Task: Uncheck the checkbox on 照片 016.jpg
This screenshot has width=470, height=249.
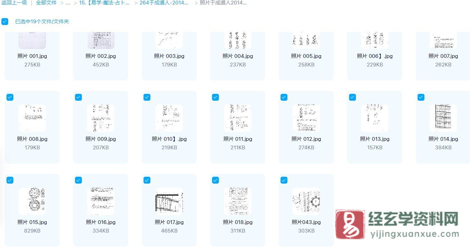Action: pos(78,180)
